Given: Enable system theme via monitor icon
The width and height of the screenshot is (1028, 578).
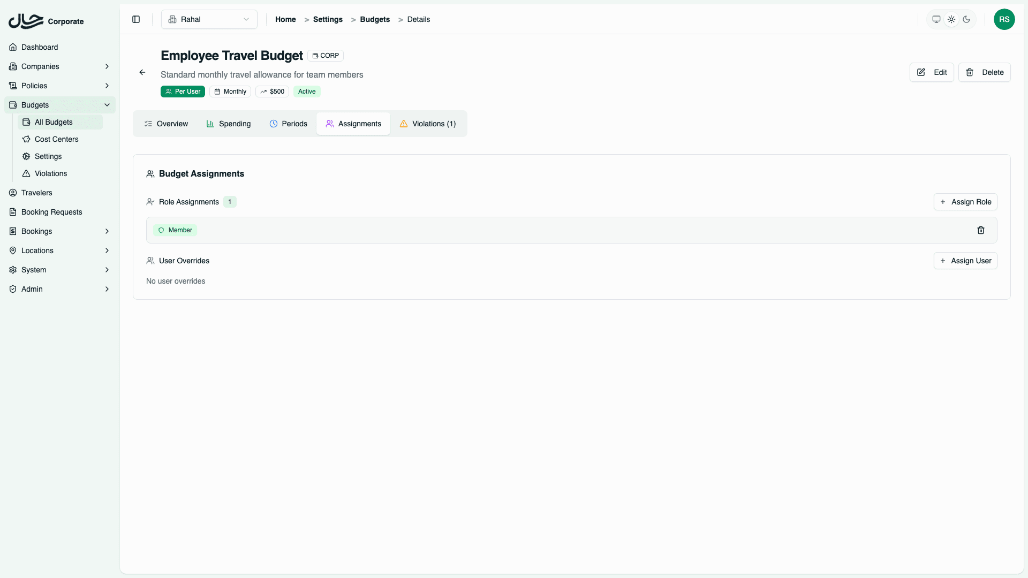Looking at the screenshot, I should click(936, 19).
